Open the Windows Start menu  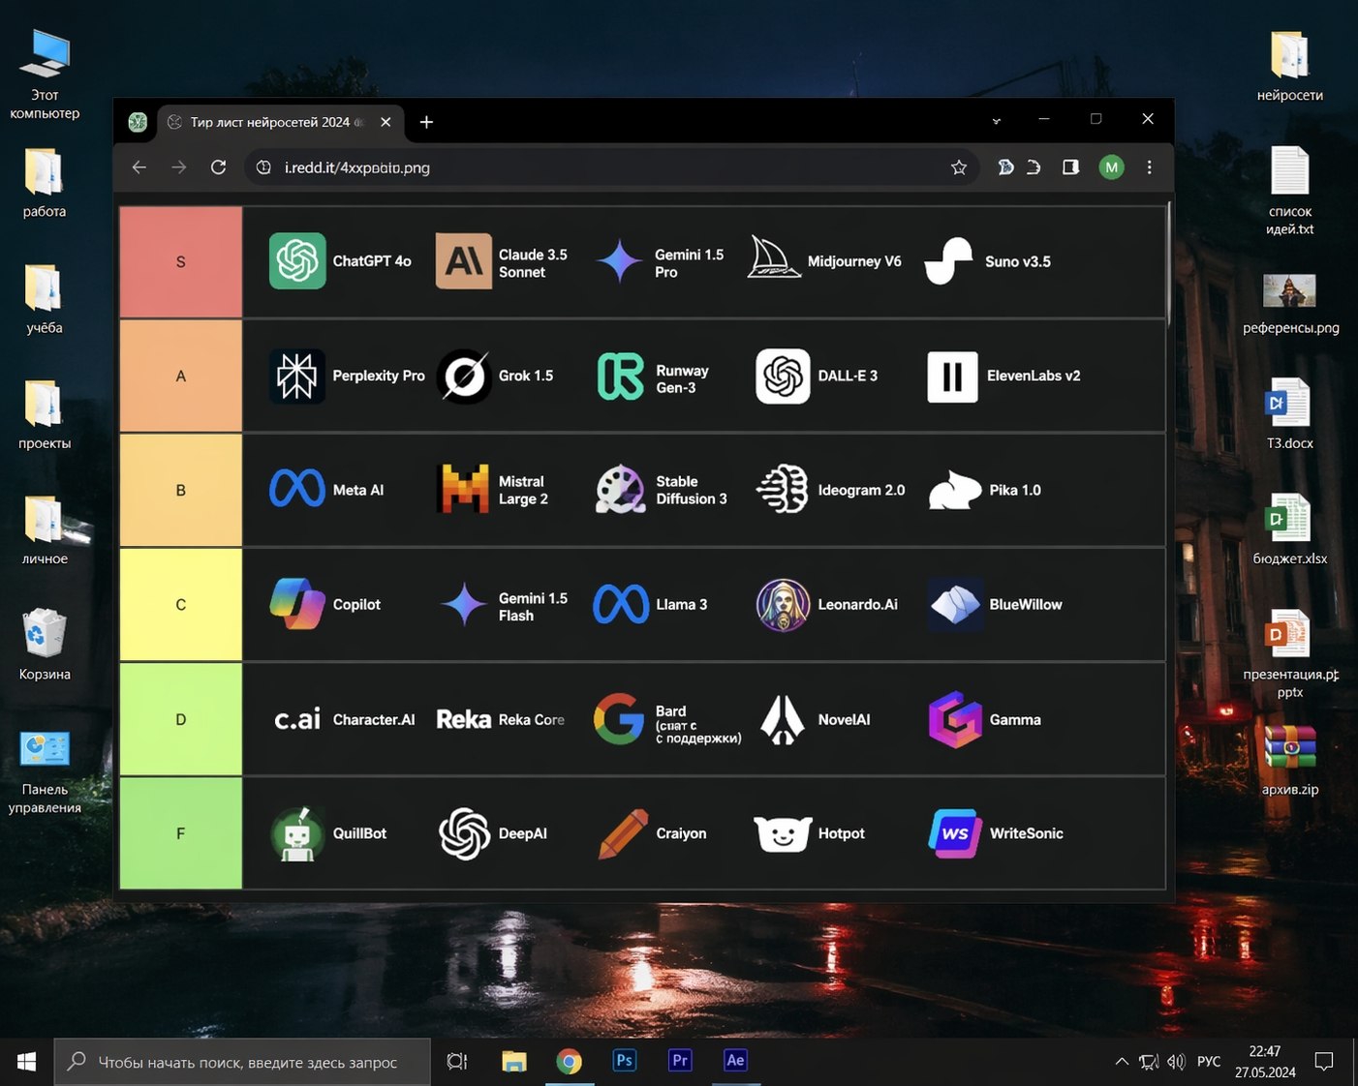coord(26,1062)
